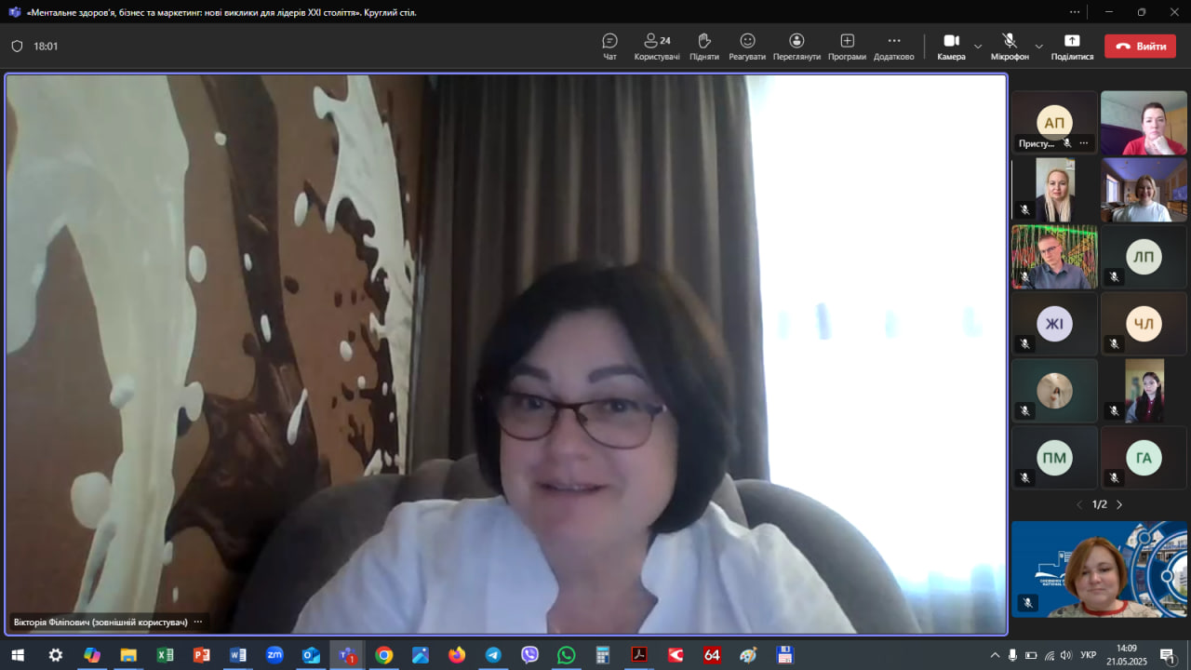
Task: Open the view layout options
Action: tap(796, 47)
